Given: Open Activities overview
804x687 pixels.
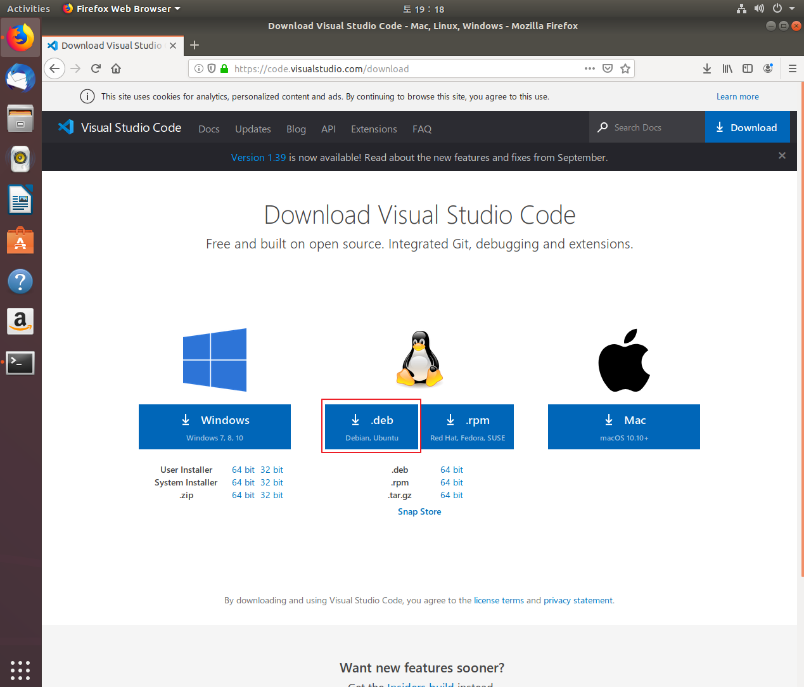Looking at the screenshot, I should pyautogui.click(x=29, y=9).
